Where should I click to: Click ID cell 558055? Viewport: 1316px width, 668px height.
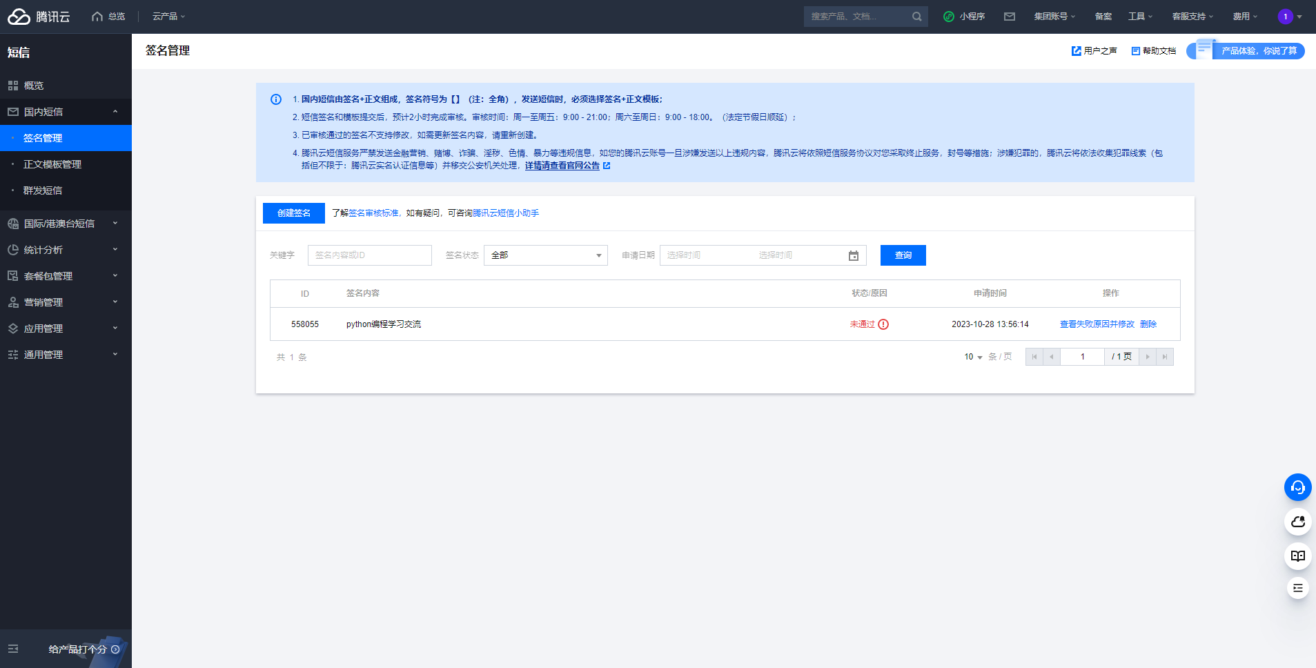305,324
